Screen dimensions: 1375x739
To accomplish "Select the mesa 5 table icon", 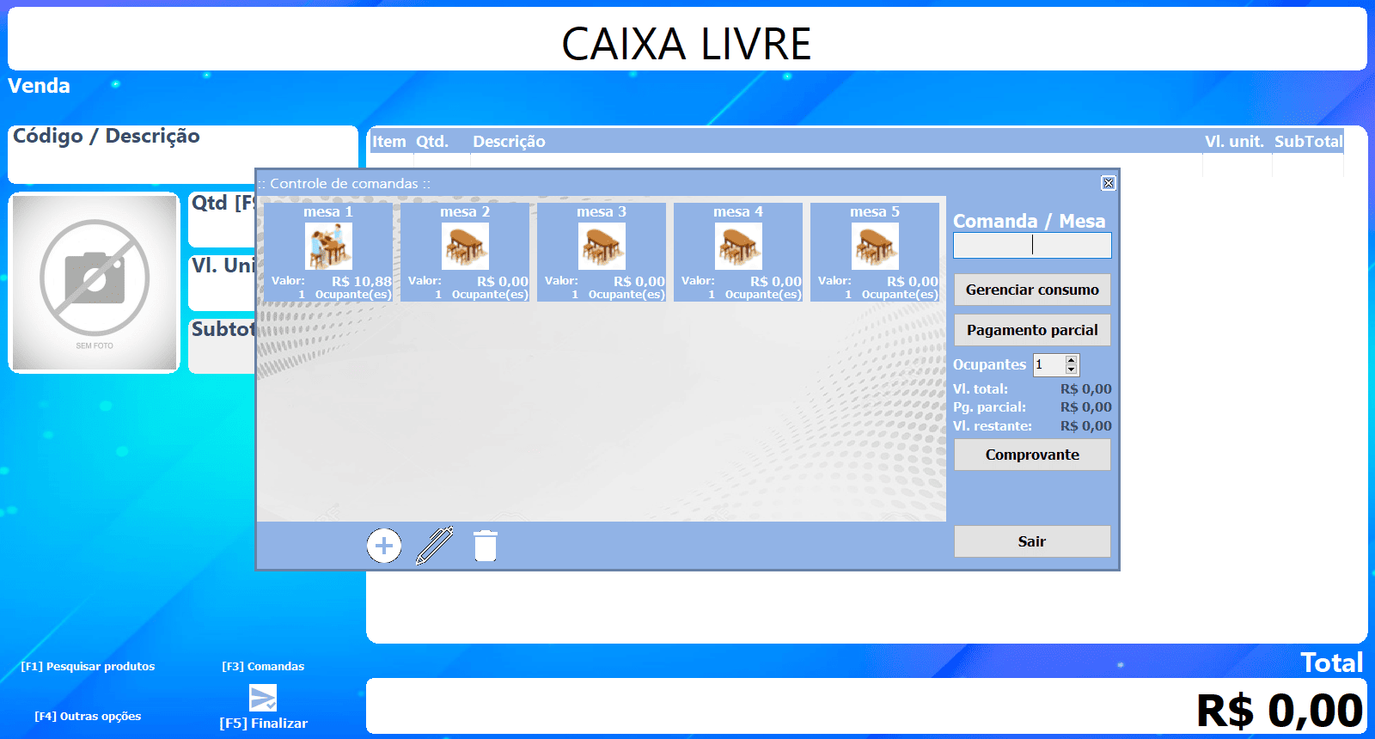I will (x=875, y=247).
